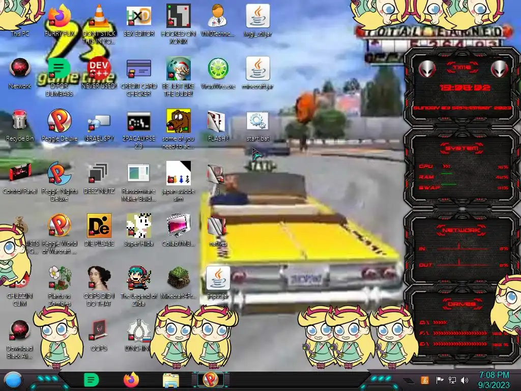The image size is (521, 391).
Task: Open the taskbar clock showing 7:08 PM
Action: click(494, 380)
